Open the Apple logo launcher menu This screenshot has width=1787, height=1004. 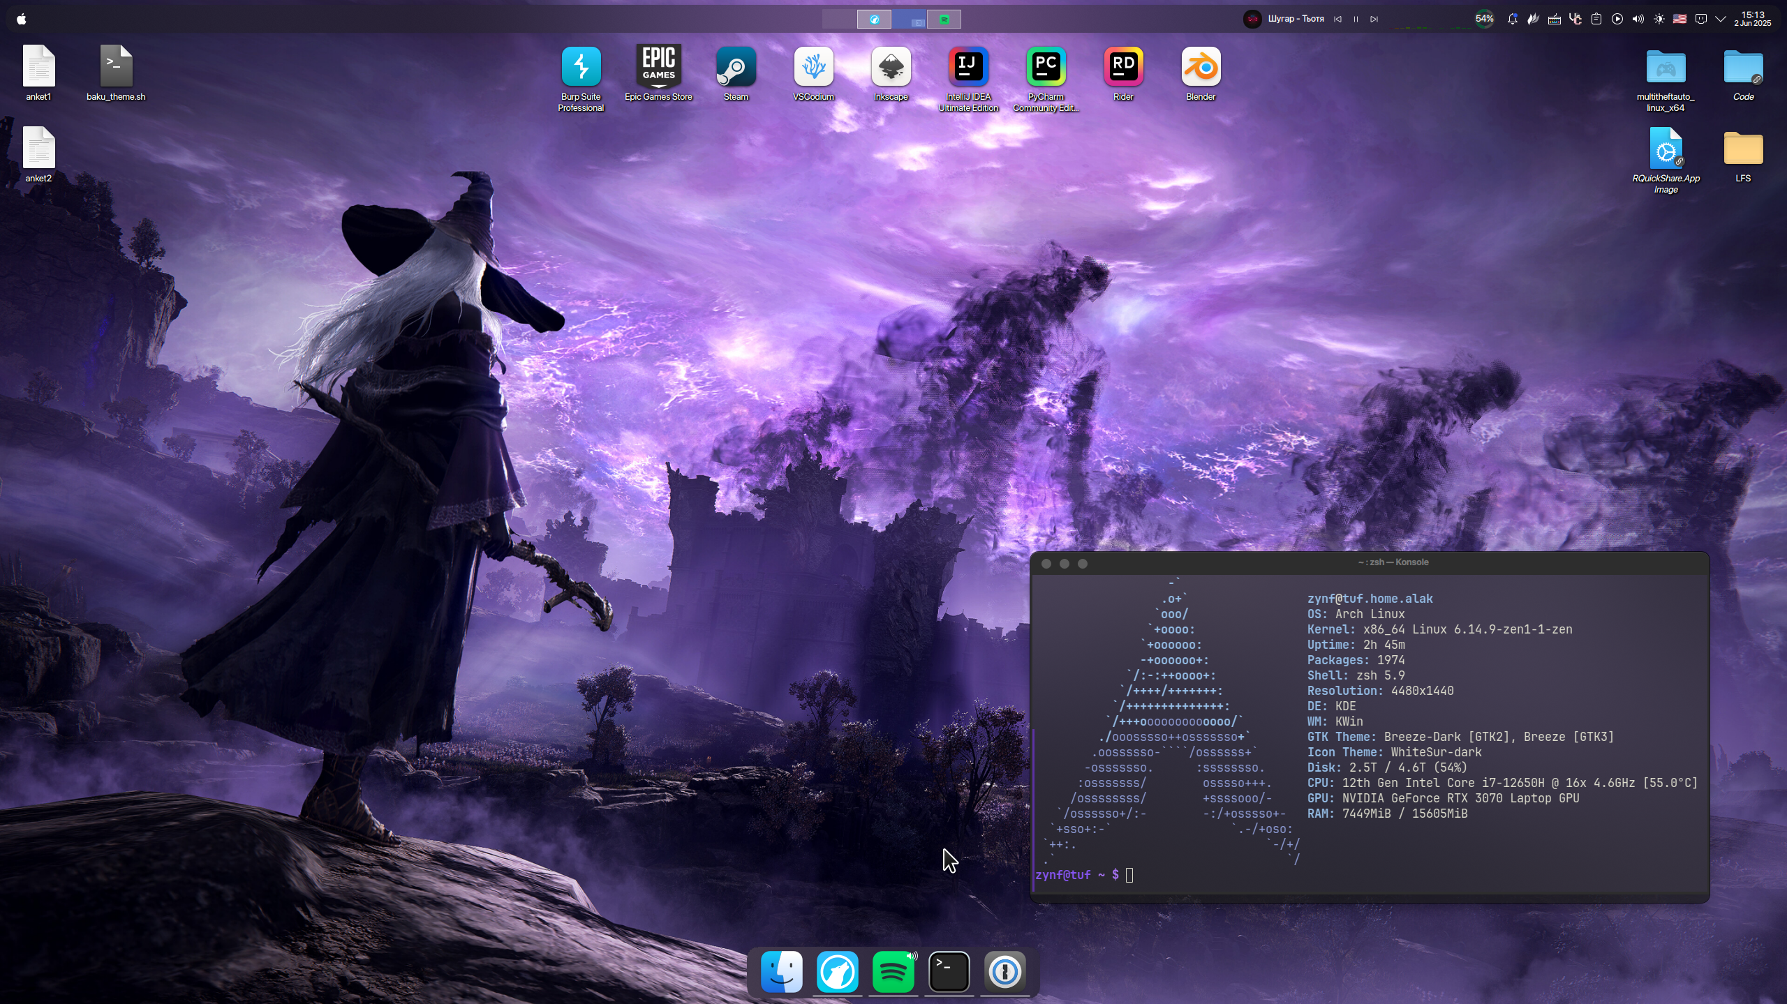[21, 19]
